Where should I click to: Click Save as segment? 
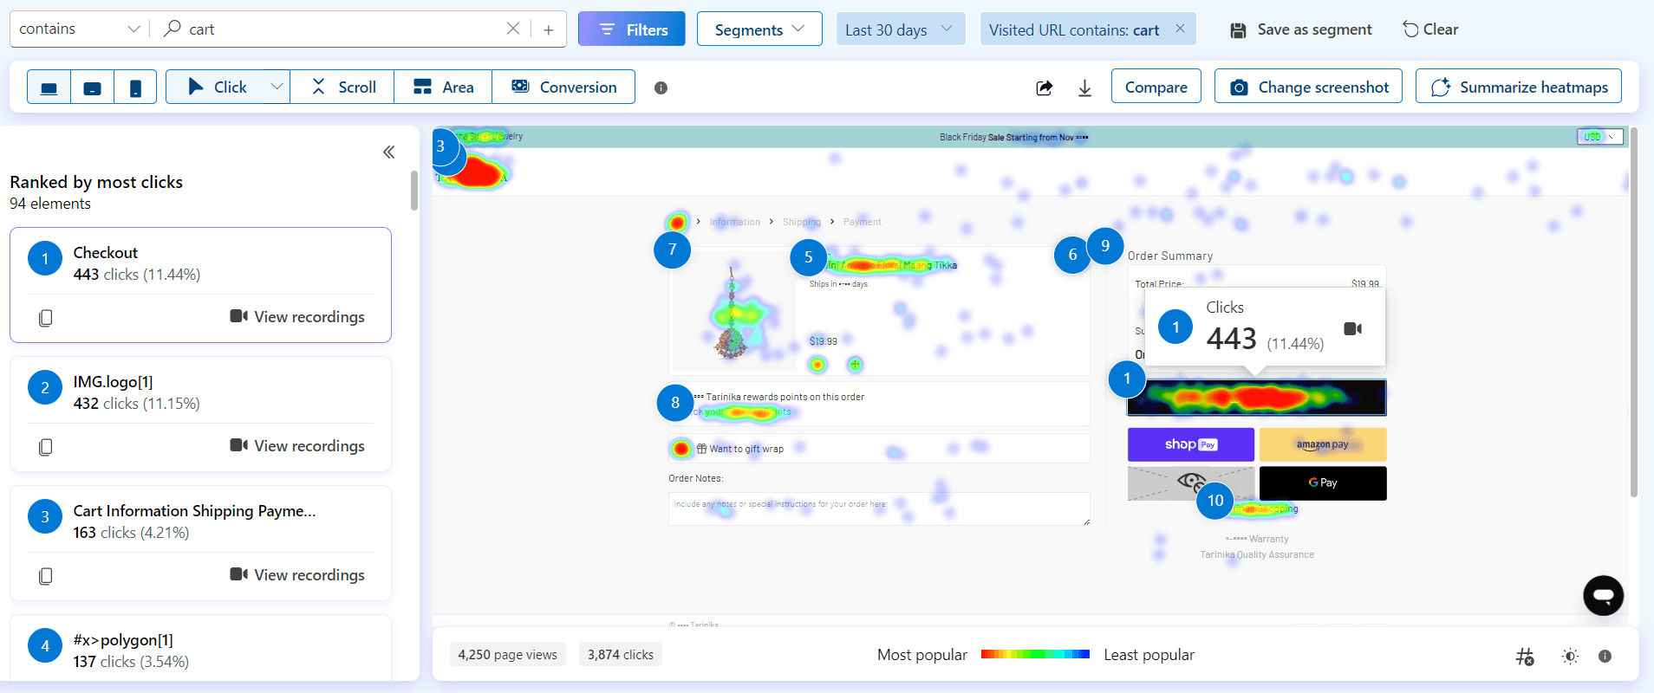pyautogui.click(x=1300, y=29)
